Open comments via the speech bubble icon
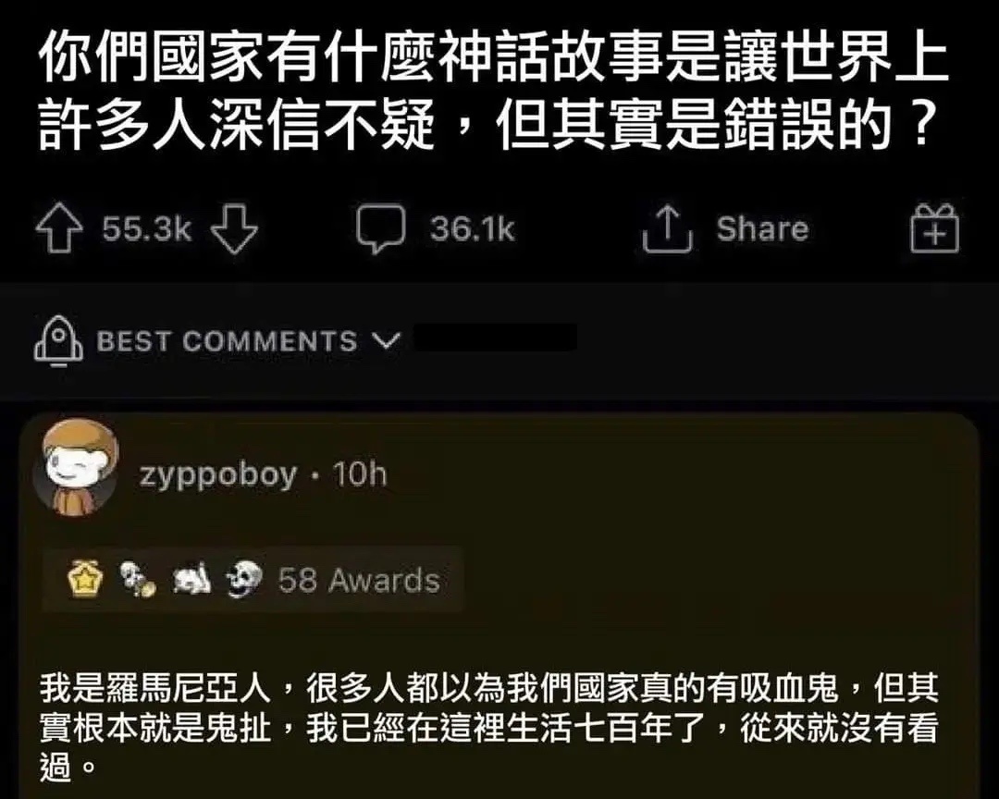This screenshot has height=799, width=999. pyautogui.click(x=380, y=228)
